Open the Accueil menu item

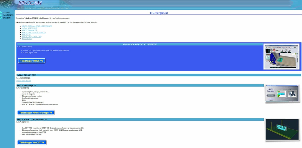(x=6, y=12)
